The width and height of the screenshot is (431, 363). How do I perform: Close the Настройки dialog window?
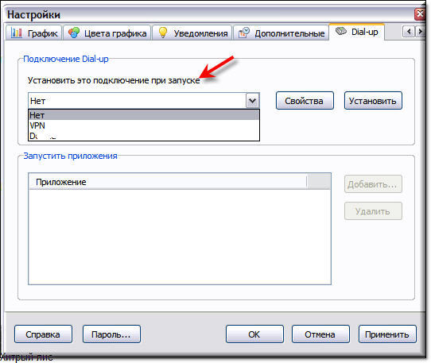tap(420, 14)
